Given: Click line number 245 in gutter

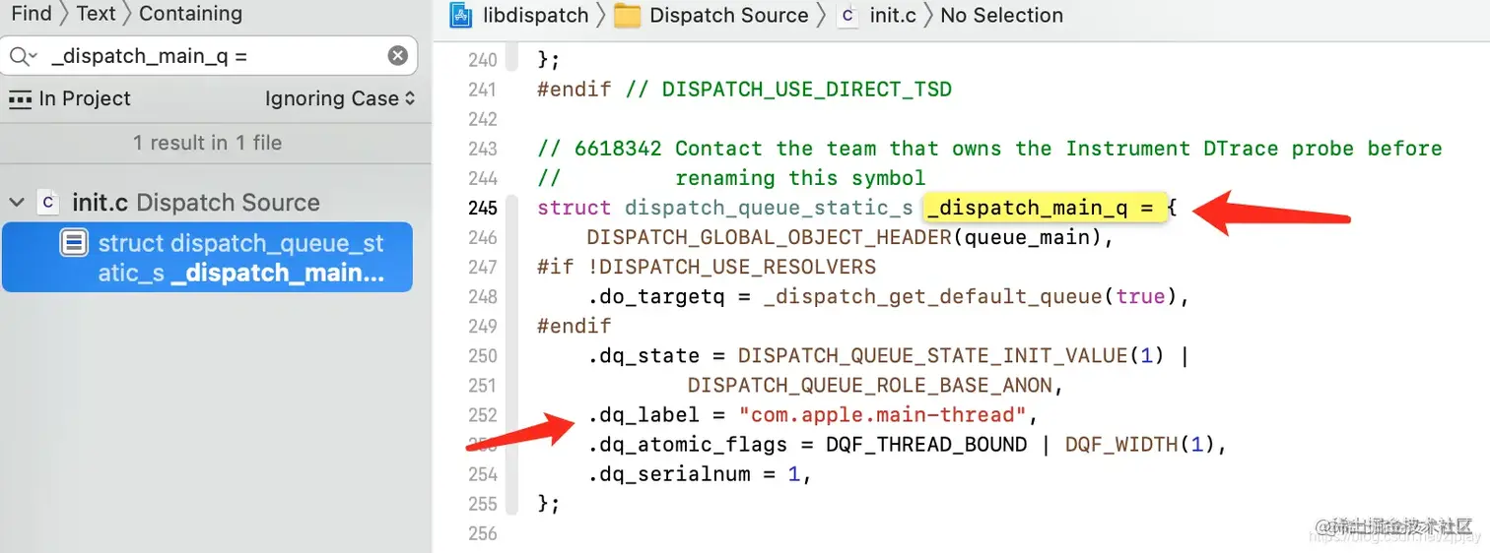Looking at the screenshot, I should pos(482,208).
